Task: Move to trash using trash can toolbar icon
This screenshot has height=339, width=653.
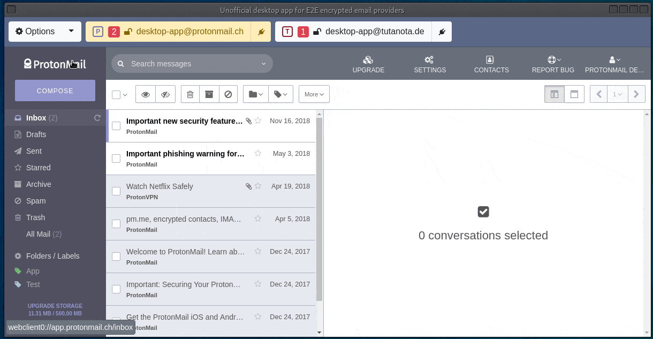Action: [x=190, y=94]
